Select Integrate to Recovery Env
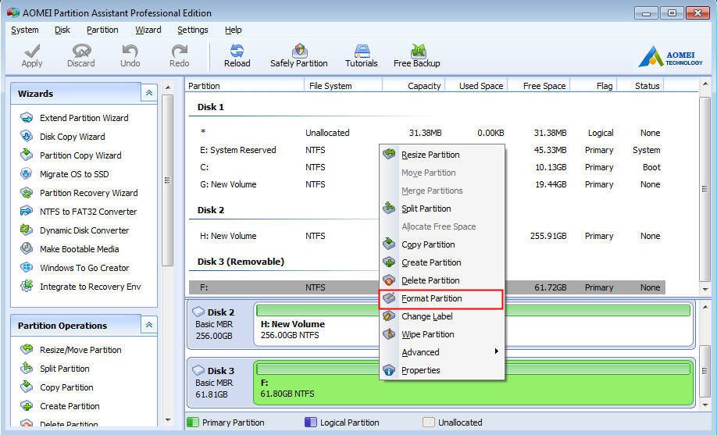This screenshot has height=435, width=717. [81, 287]
